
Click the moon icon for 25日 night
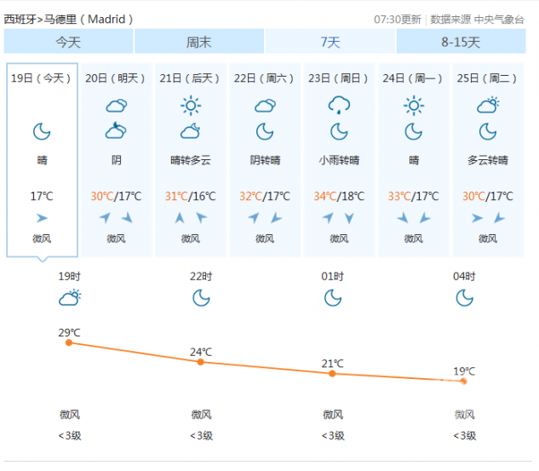488,132
